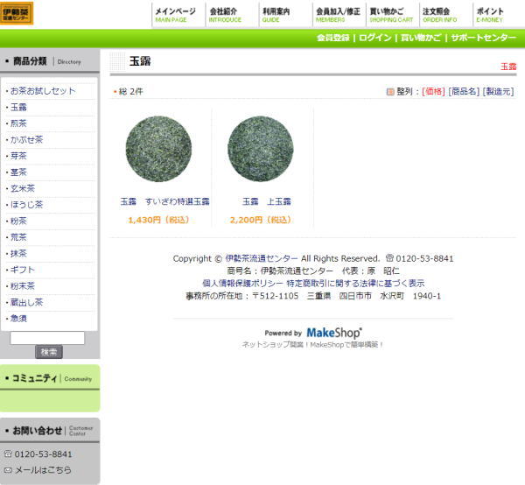Select the 抹茶 category in sidebar
The height and width of the screenshot is (485, 525).
pyautogui.click(x=18, y=253)
